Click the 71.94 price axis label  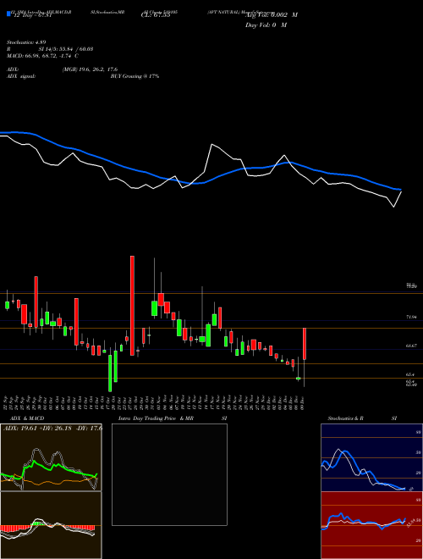point(410,317)
